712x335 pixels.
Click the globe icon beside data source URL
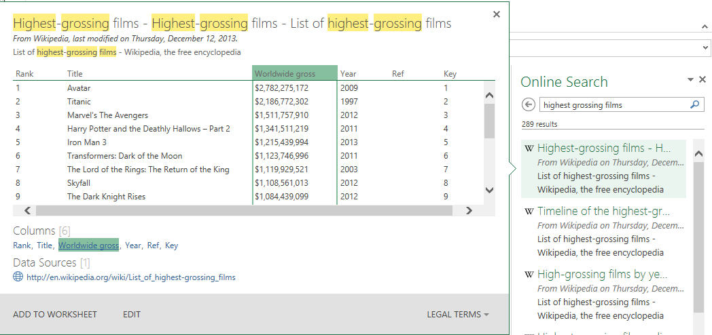tap(18, 277)
